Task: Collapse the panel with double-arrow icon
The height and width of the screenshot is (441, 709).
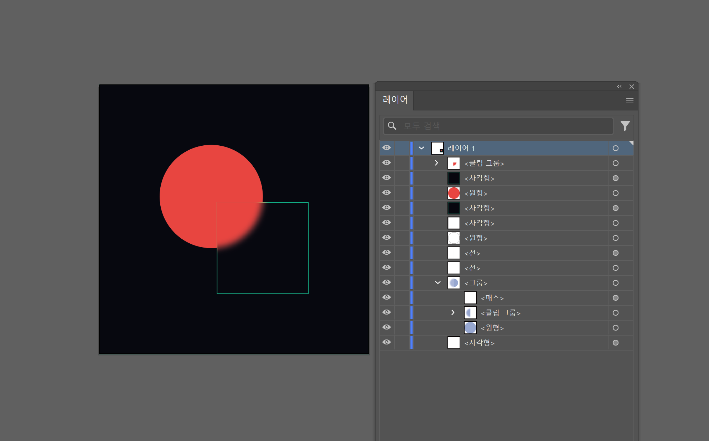Action: point(619,87)
